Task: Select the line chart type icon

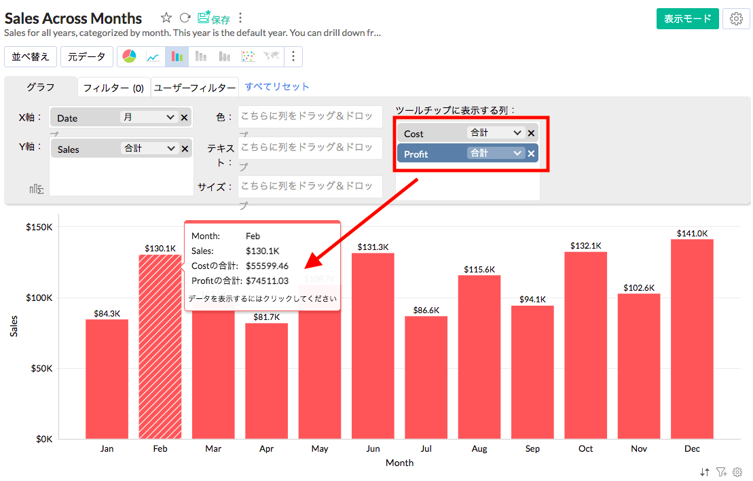Action: pos(153,57)
